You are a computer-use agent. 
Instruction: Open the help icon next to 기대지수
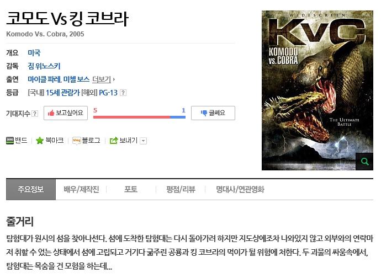35,114
